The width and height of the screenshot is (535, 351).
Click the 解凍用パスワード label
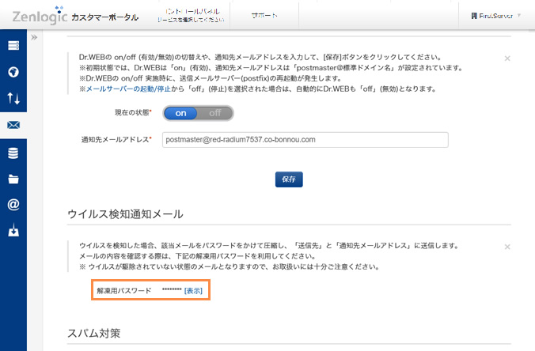coord(123,291)
